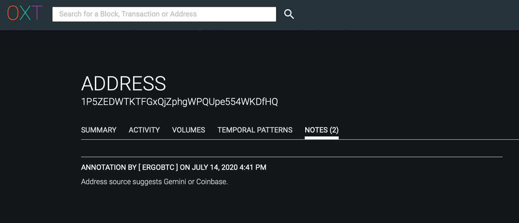Click the word Coinbase in the note
The height and width of the screenshot is (223, 519).
pyautogui.click(x=212, y=182)
